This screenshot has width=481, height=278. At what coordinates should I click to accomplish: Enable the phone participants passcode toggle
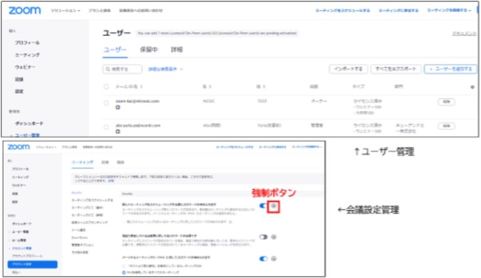(x=263, y=237)
